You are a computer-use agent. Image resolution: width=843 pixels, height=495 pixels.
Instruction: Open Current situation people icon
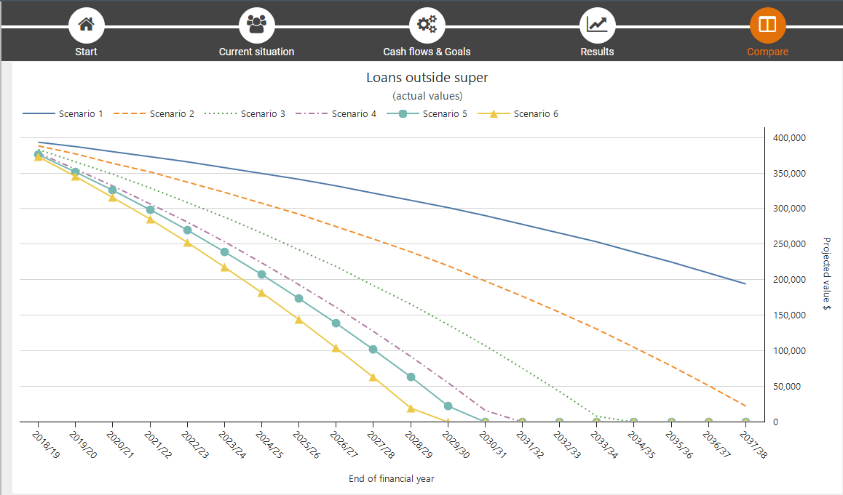pos(256,25)
